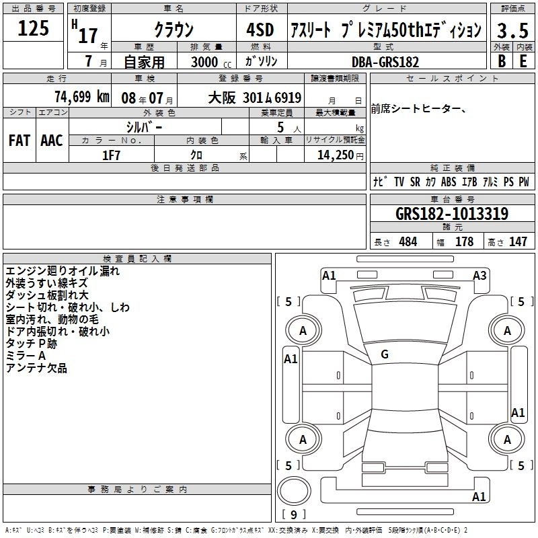Select the exterior color シルバー

click(144, 127)
